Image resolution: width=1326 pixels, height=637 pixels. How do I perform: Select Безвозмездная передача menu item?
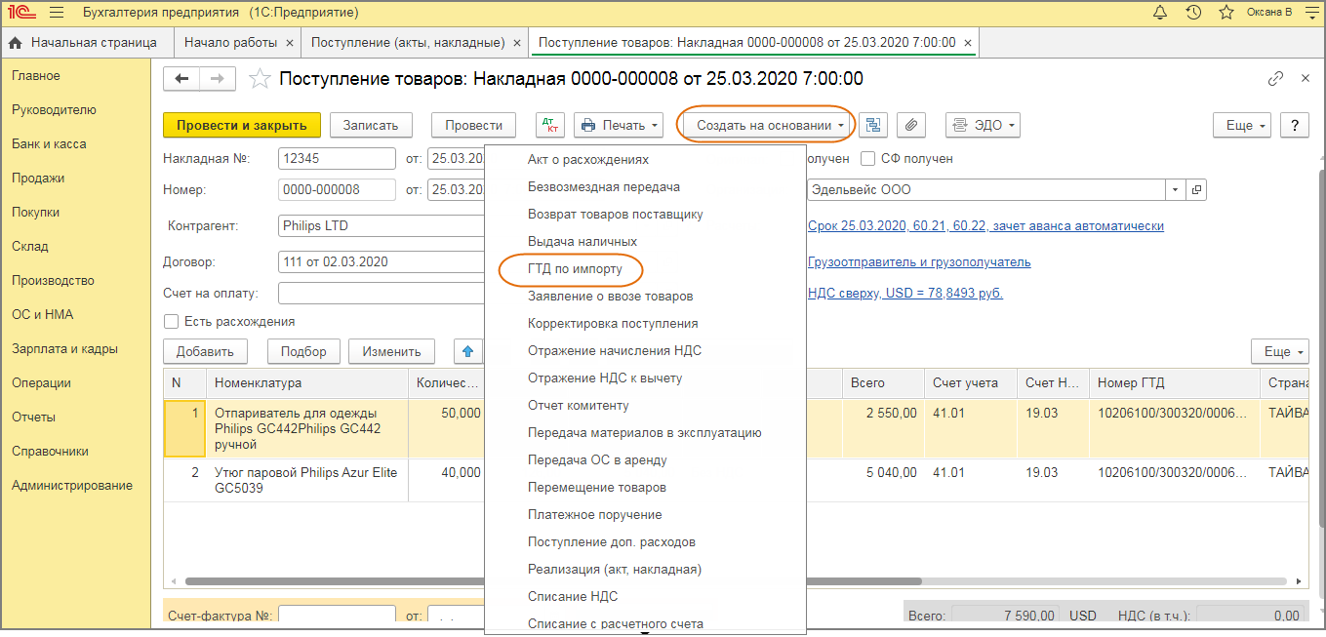(x=604, y=186)
